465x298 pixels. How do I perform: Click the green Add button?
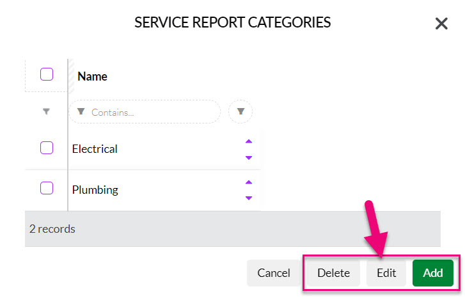pyautogui.click(x=432, y=273)
